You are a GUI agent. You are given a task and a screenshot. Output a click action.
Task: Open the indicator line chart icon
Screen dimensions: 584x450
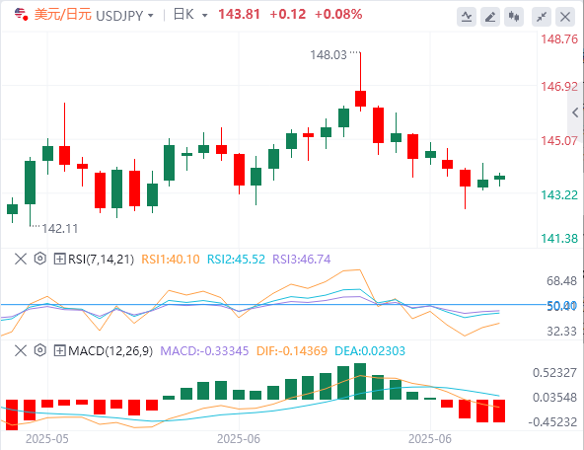click(x=467, y=17)
